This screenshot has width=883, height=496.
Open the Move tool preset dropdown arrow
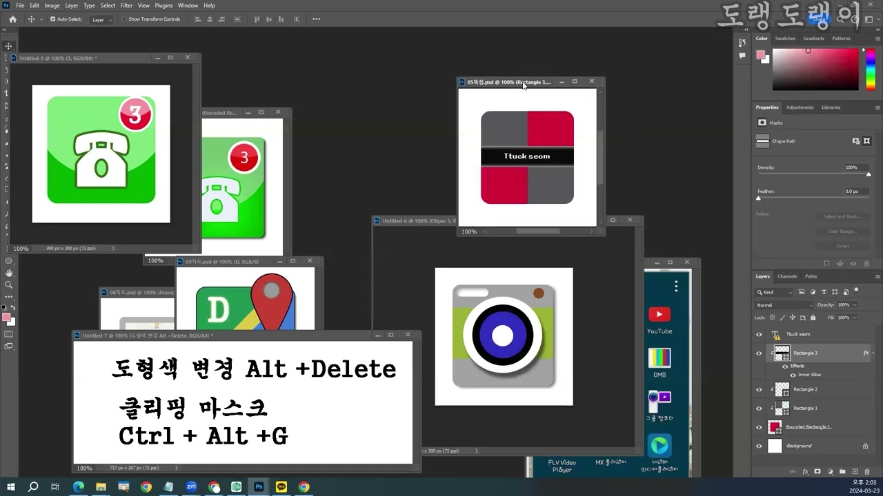point(41,19)
